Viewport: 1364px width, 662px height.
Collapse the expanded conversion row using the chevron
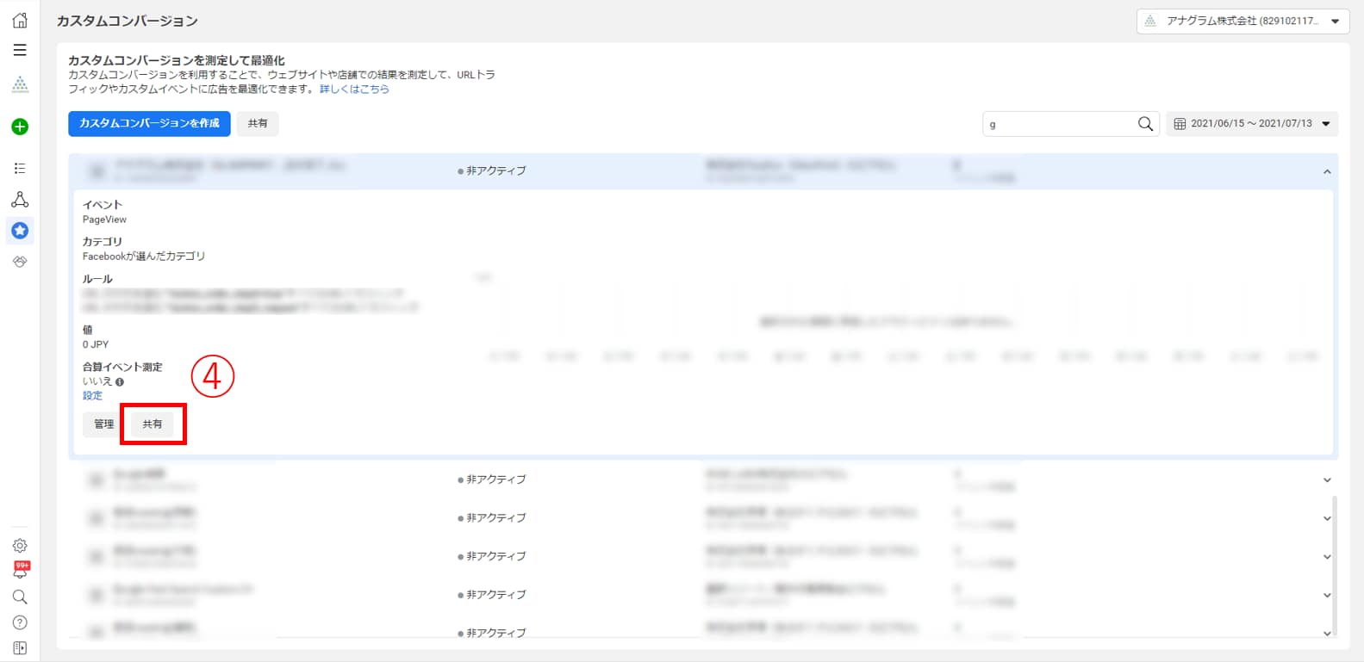[x=1327, y=172]
